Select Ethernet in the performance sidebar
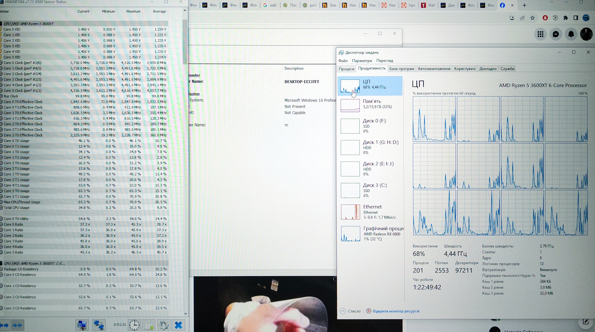The height and width of the screenshot is (332, 595). click(x=370, y=212)
